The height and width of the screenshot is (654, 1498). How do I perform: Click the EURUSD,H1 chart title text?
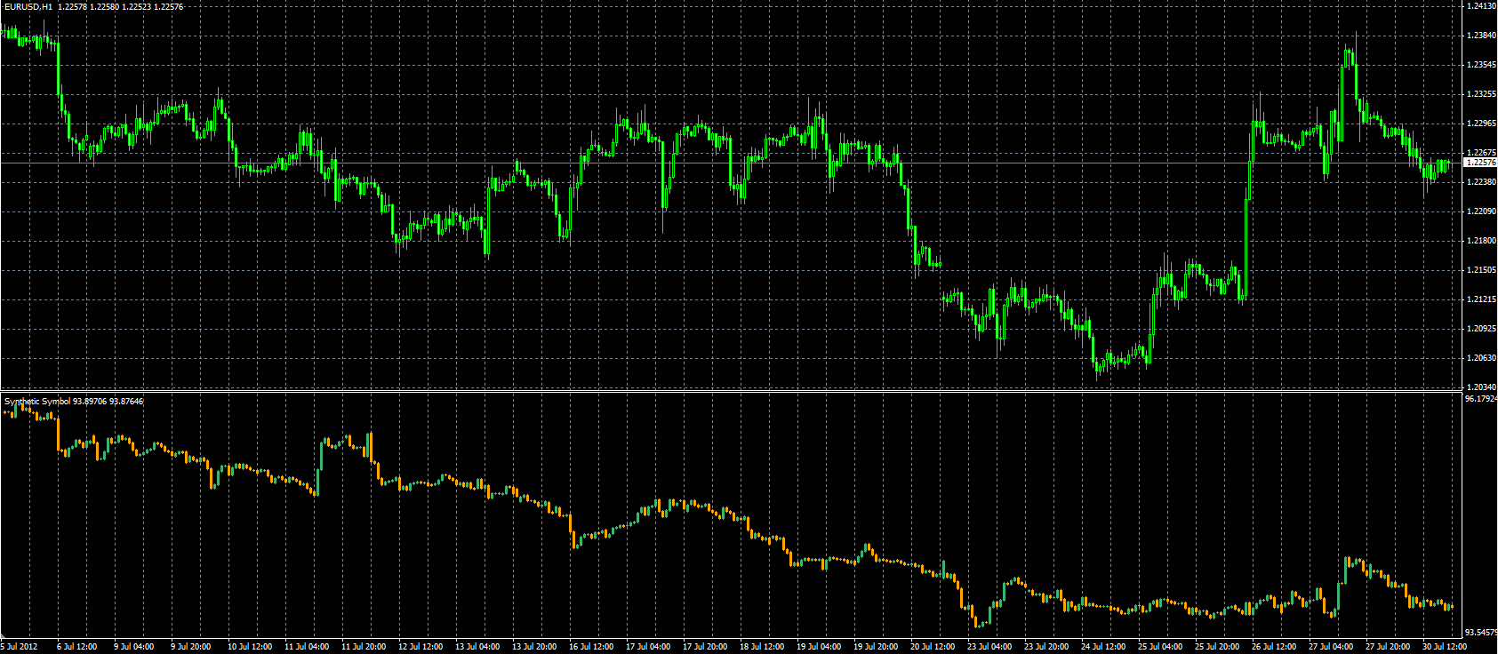(x=28, y=6)
